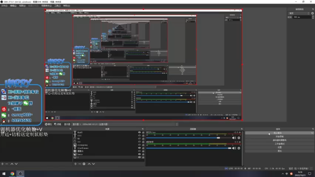315x177 pixels.
Task: Toggle lock on source '1111'
Action: click(143, 135)
